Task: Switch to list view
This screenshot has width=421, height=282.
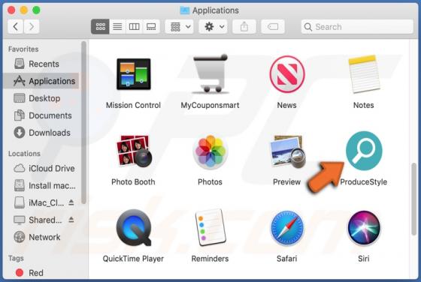Action: (117, 26)
